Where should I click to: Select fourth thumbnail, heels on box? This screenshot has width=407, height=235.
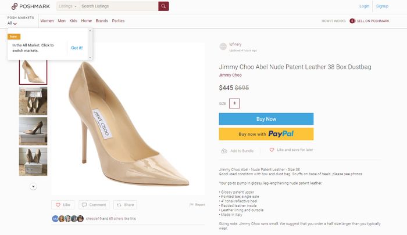[x=33, y=161]
